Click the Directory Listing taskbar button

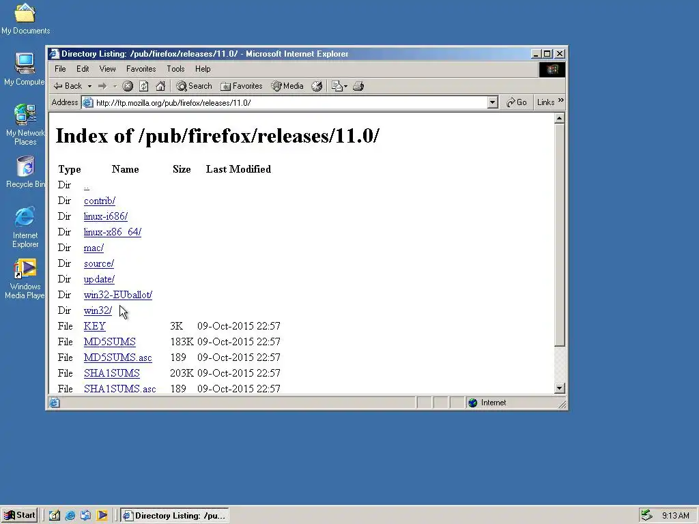point(174,516)
